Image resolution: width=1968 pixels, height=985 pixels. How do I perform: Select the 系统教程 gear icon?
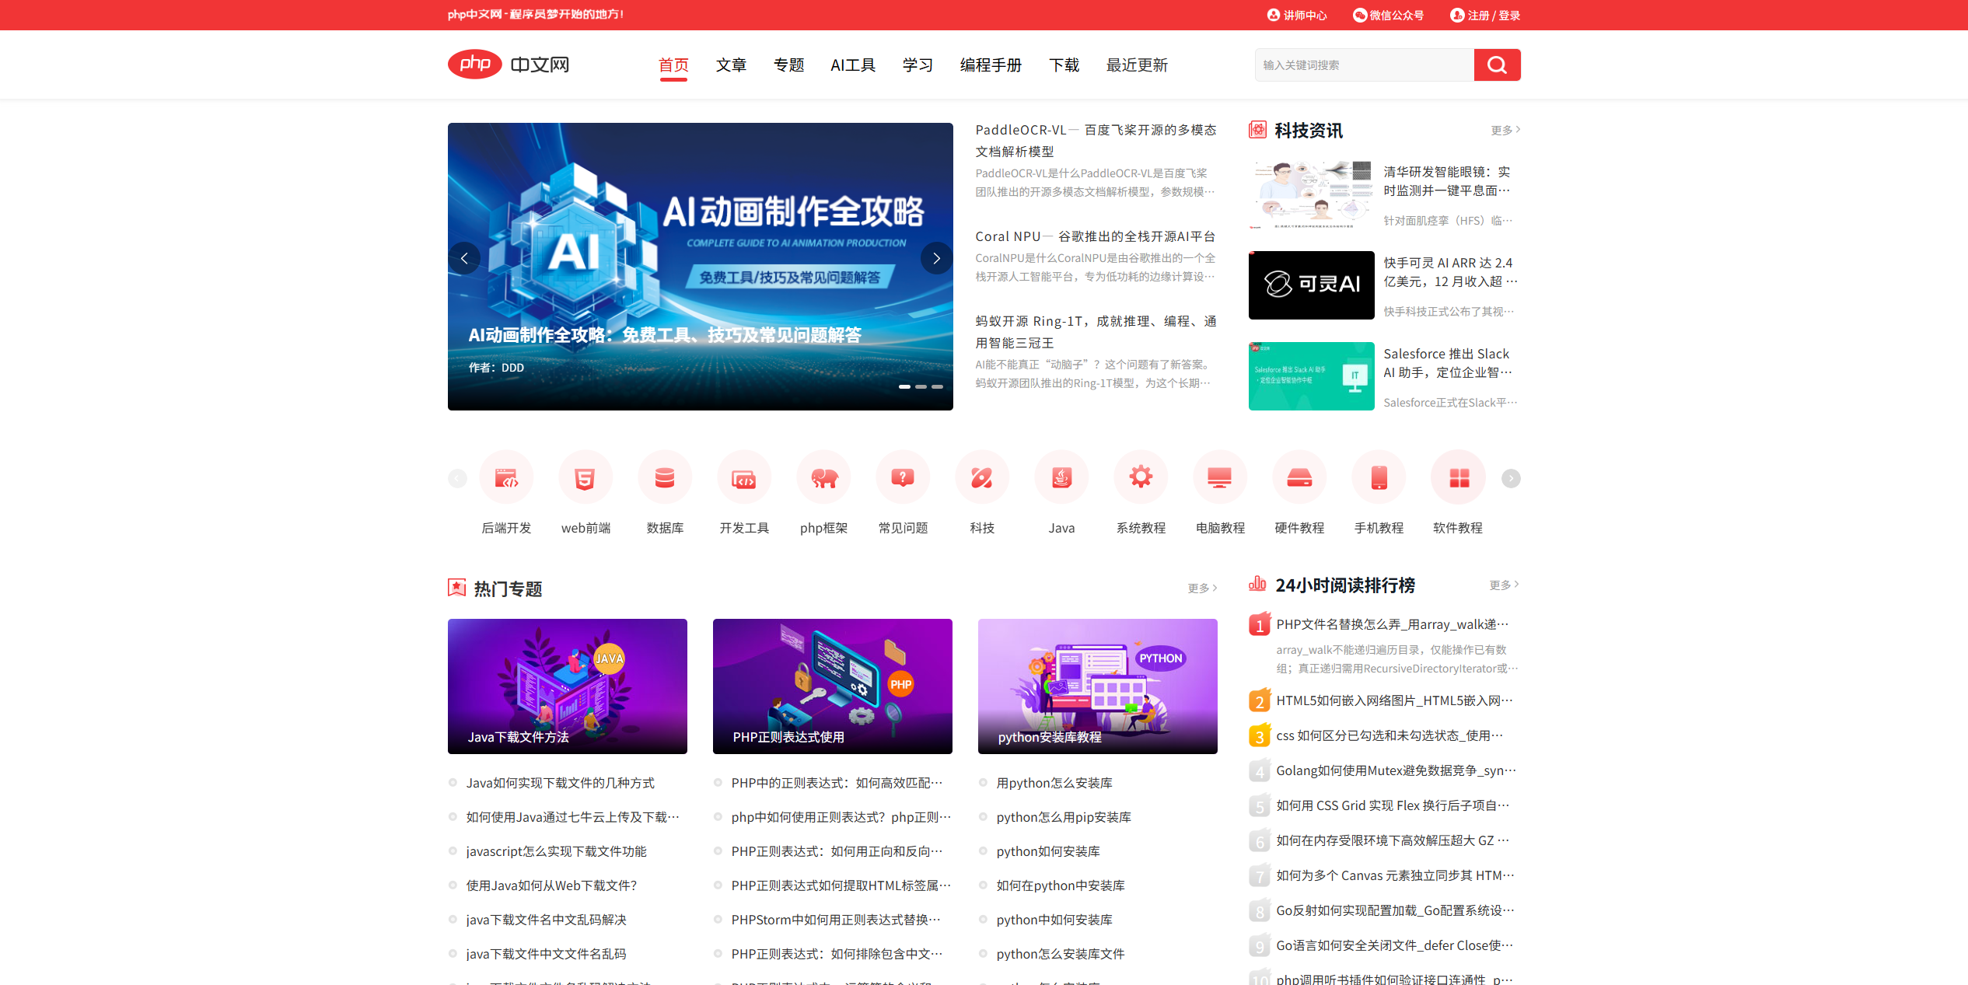(1141, 477)
